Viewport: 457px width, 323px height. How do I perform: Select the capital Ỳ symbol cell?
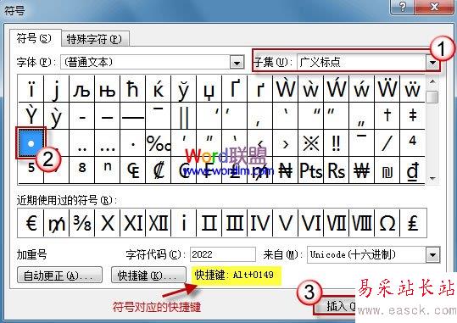coord(31,116)
